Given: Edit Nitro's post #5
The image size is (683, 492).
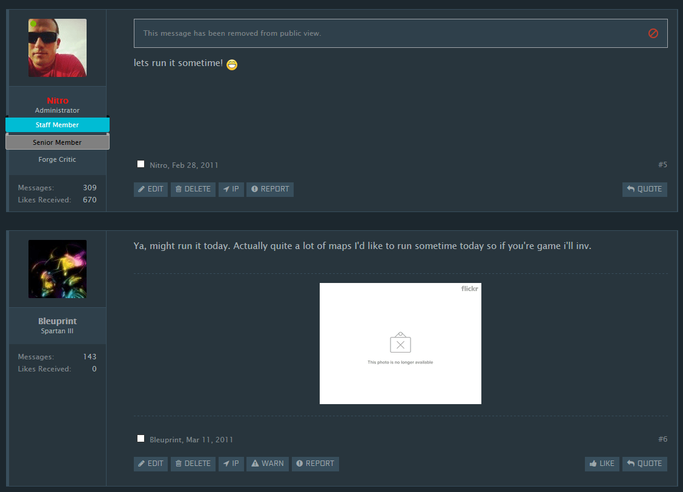Looking at the screenshot, I should [x=150, y=189].
